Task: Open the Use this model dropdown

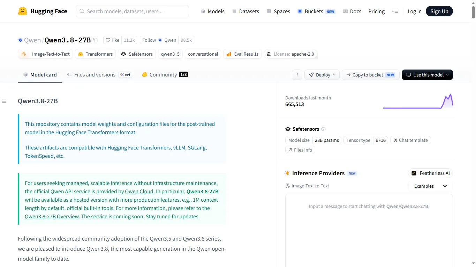Action: 427,75
